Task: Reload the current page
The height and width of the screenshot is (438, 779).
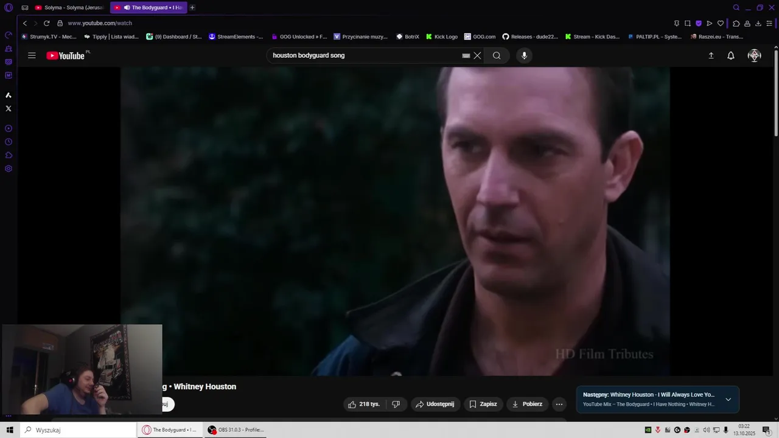Action: coord(46,23)
